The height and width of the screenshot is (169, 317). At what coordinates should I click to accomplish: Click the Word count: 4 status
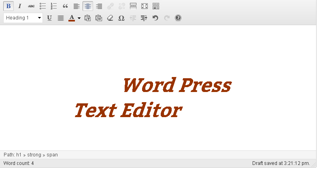pyautogui.click(x=19, y=163)
